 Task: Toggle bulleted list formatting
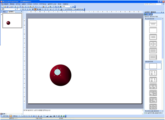tap(48, 9)
